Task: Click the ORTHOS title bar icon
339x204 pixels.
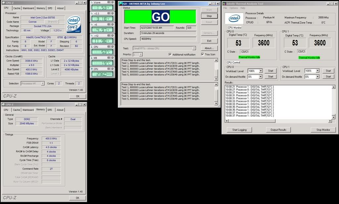Action: (x=121, y=4)
